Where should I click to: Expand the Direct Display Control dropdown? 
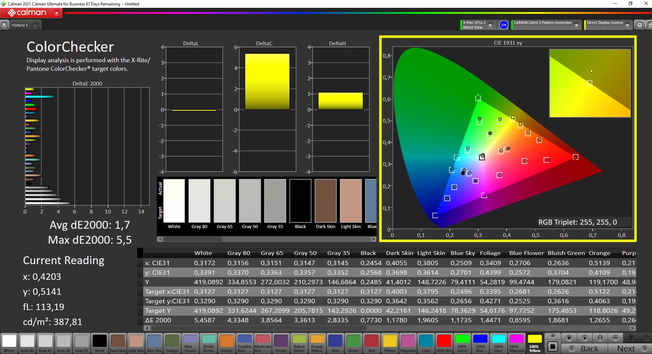click(628, 25)
